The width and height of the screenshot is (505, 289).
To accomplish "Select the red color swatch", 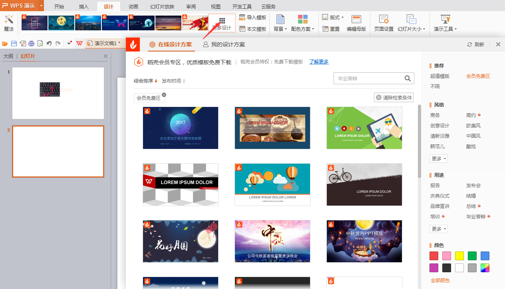I will click(x=434, y=256).
